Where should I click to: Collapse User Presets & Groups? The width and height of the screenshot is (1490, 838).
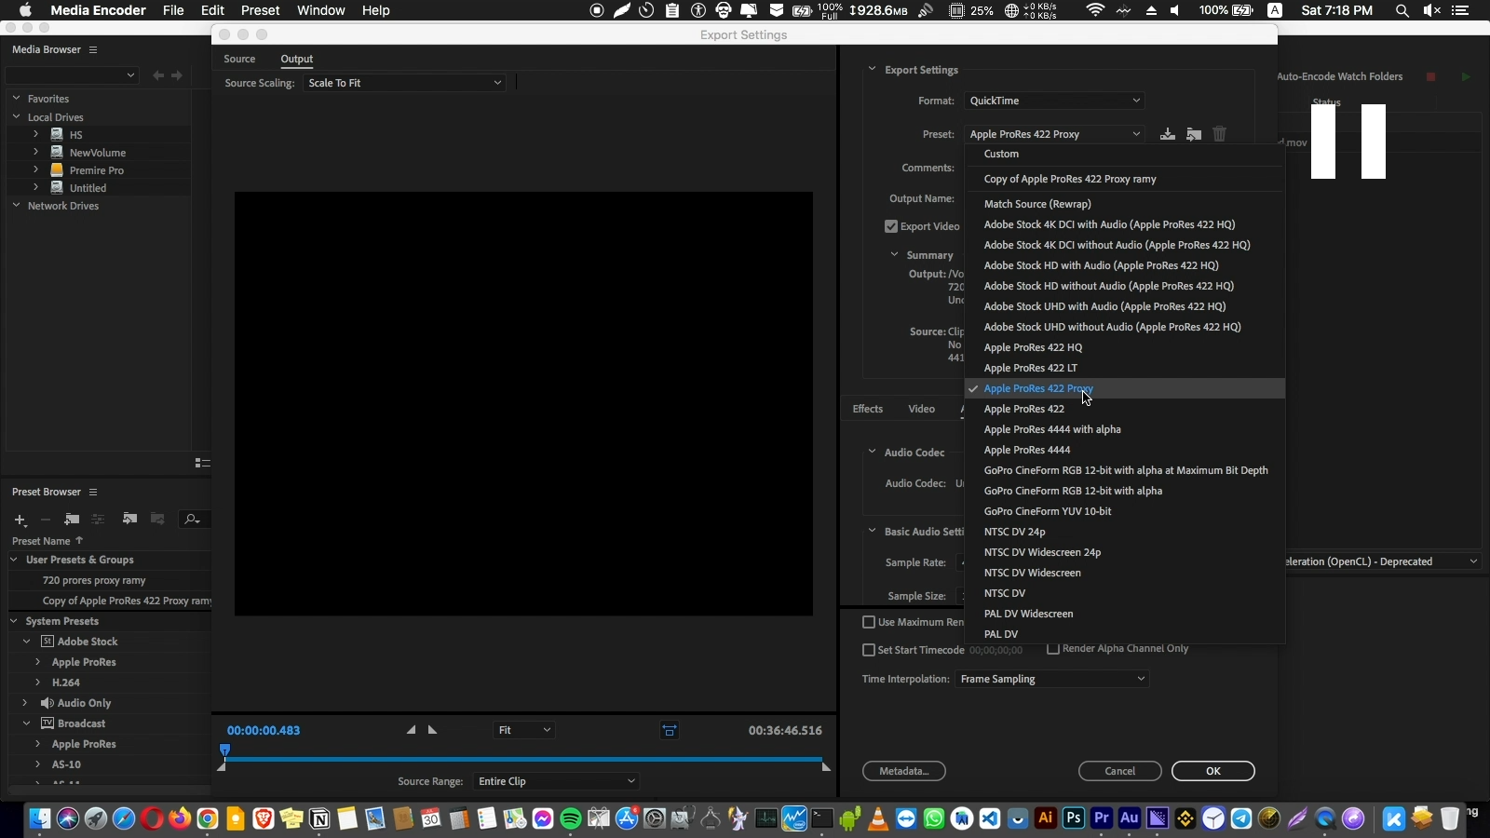point(14,560)
